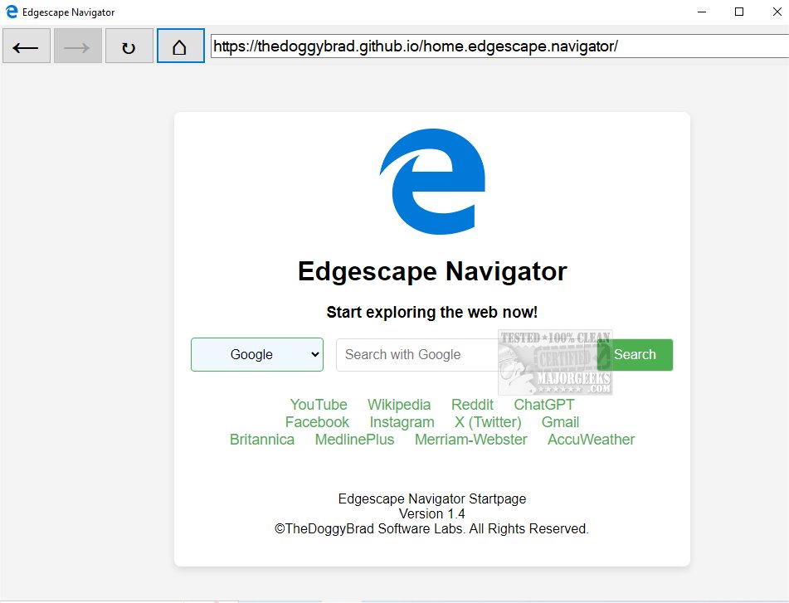Click the Edgescape Navigator heading text
This screenshot has height=603, width=789.
(x=432, y=271)
